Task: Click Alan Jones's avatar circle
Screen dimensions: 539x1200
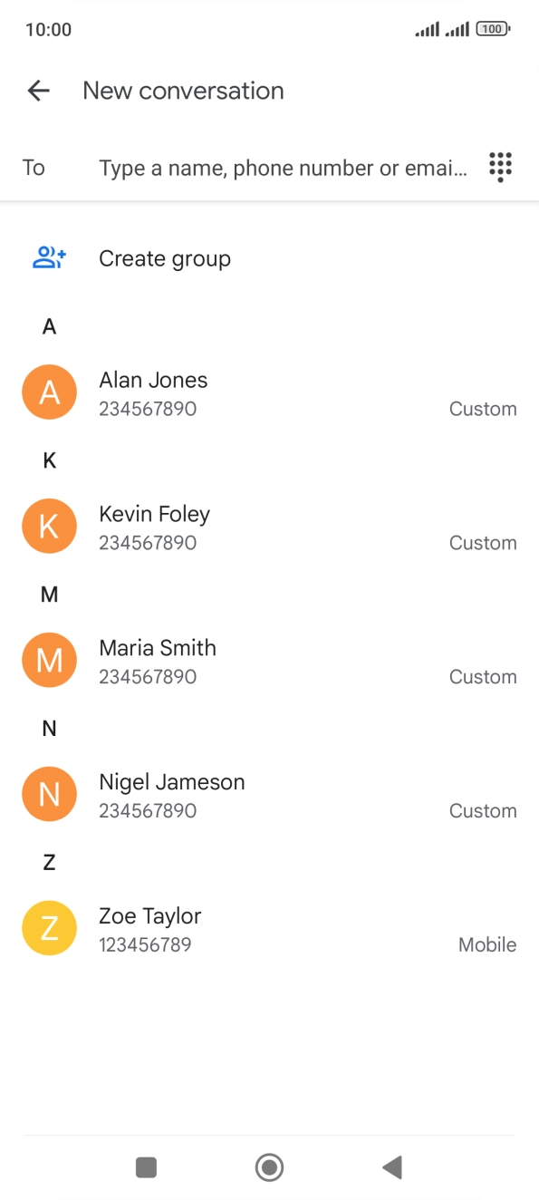Action: click(x=49, y=392)
